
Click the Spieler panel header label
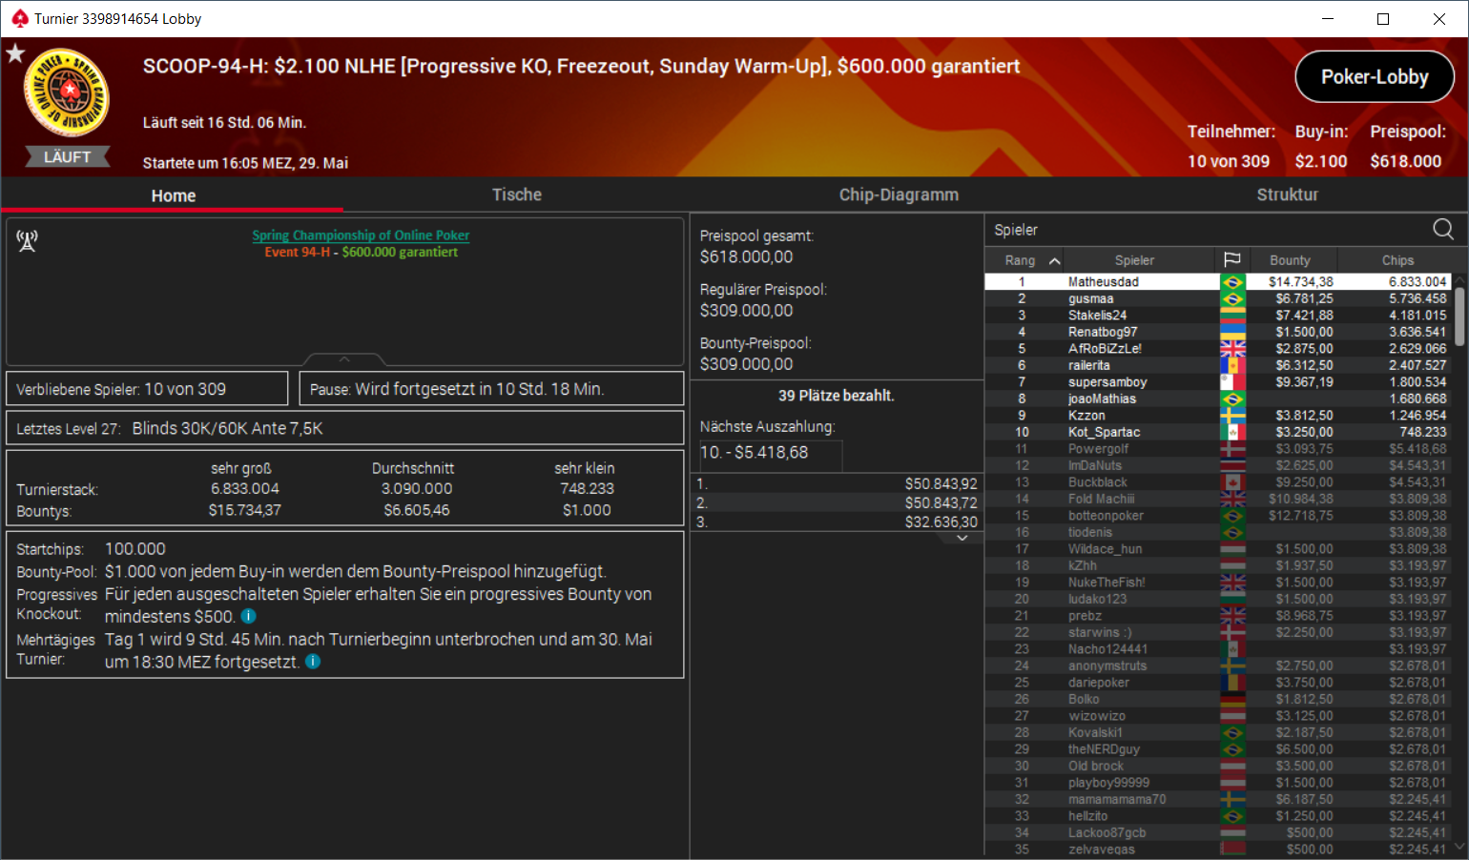click(x=1016, y=230)
